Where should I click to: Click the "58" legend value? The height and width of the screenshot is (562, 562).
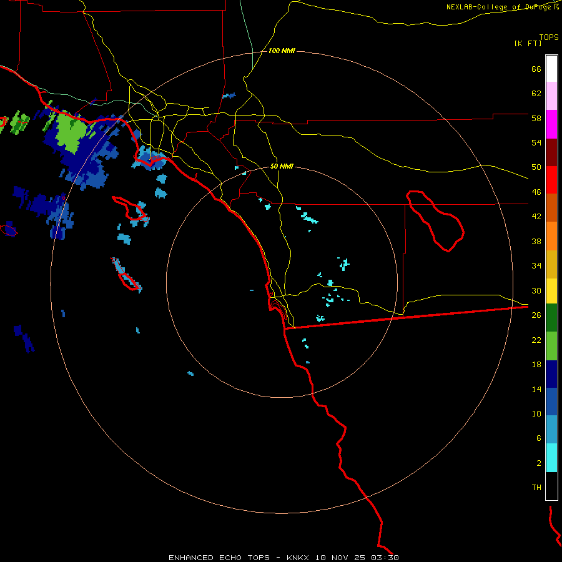click(536, 118)
